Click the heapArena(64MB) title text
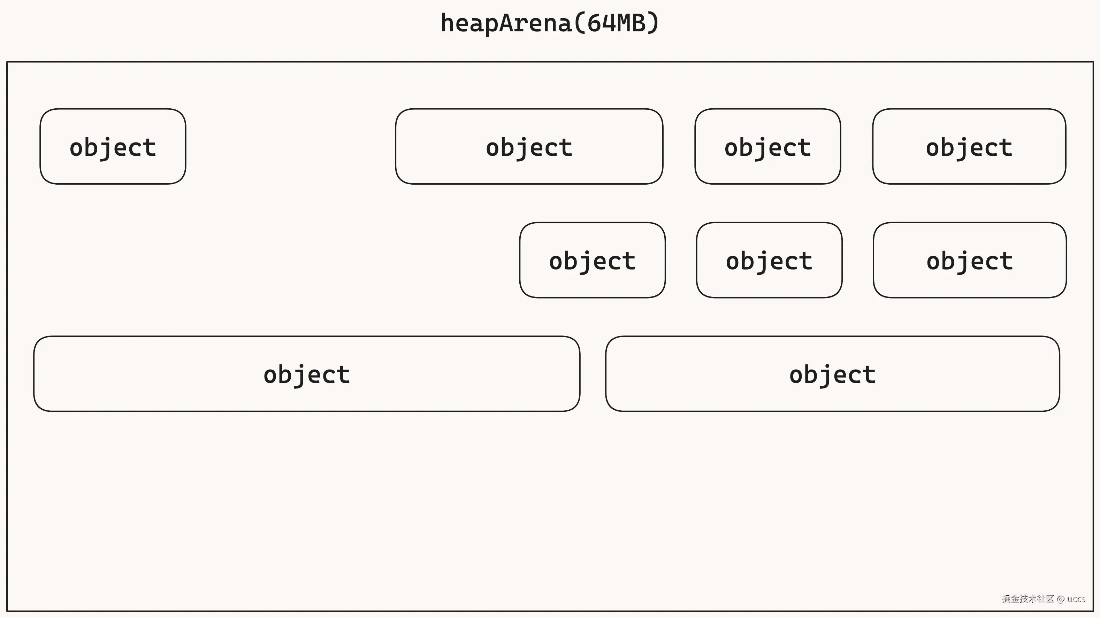1100x618 pixels. pos(550,23)
